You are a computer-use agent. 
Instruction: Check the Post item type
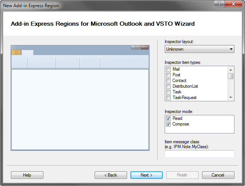pyautogui.click(x=168, y=75)
